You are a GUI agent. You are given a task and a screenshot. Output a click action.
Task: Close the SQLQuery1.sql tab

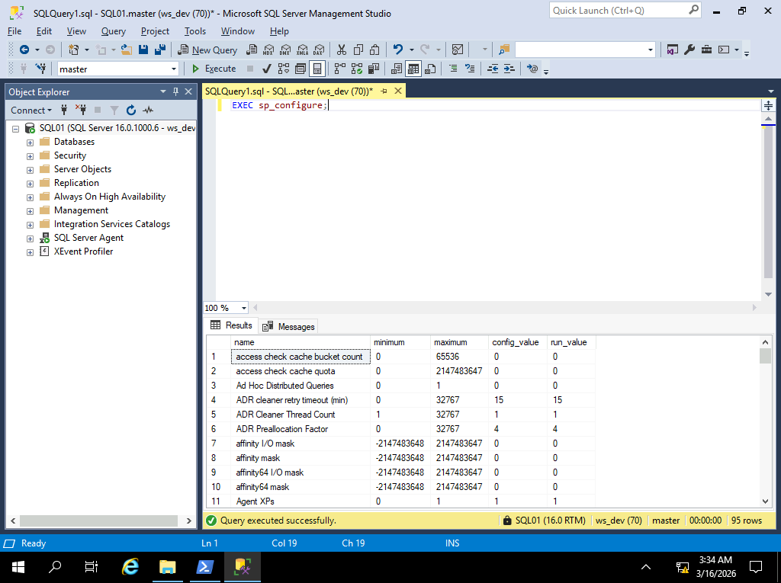coord(398,91)
